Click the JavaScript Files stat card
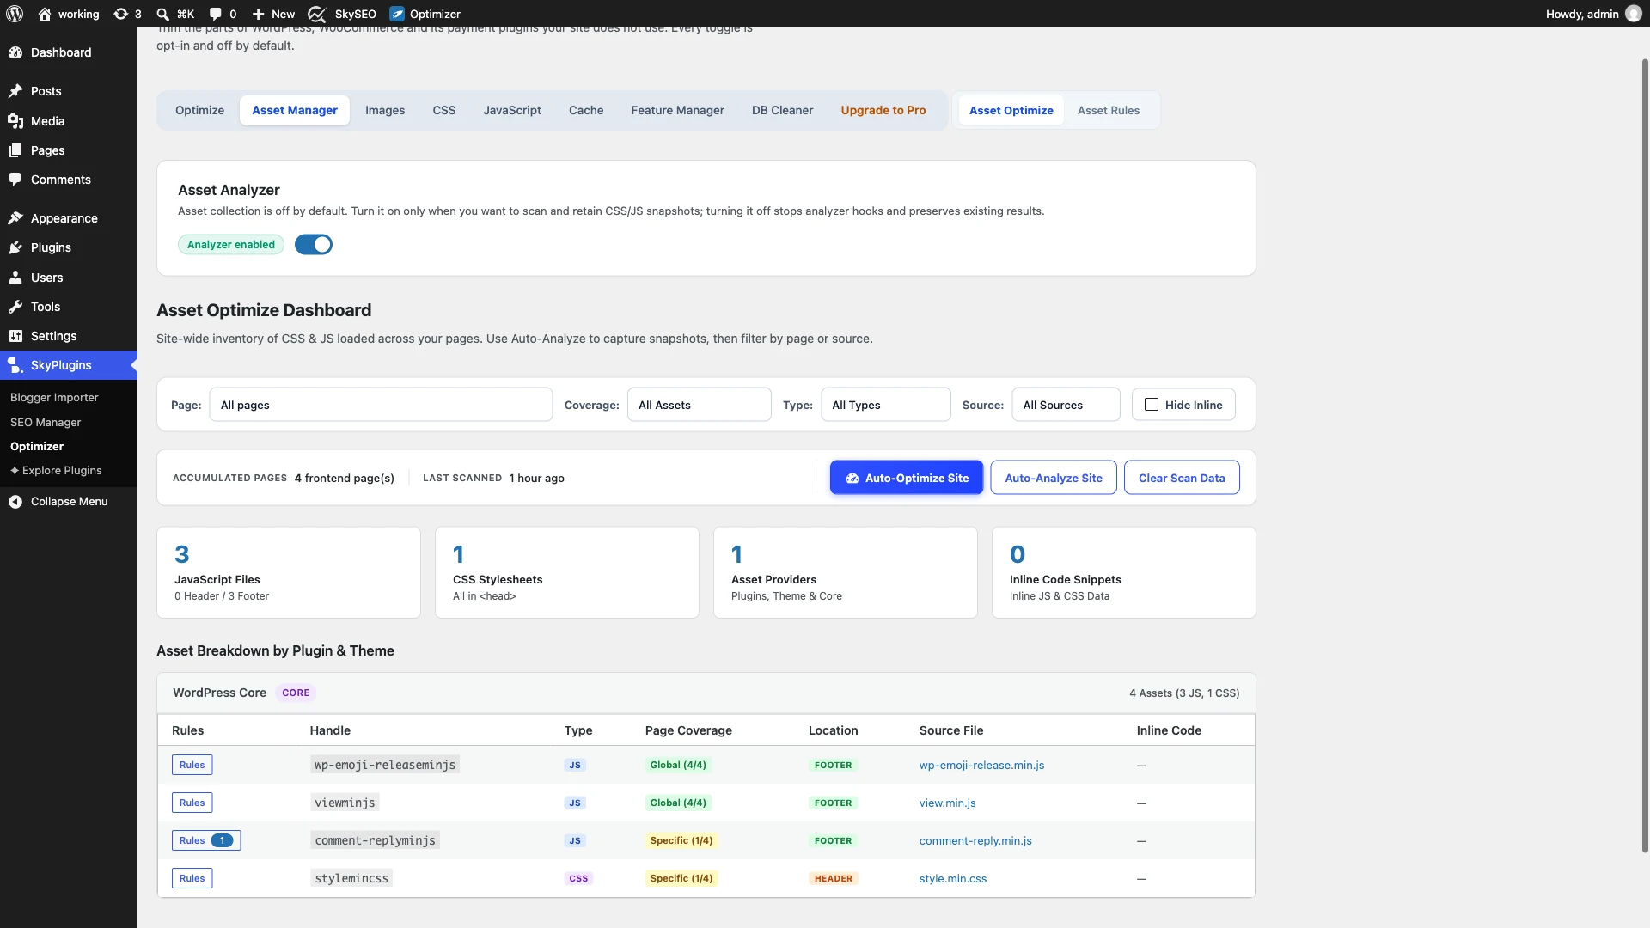Screen dimensions: 1650x928 point(289,572)
